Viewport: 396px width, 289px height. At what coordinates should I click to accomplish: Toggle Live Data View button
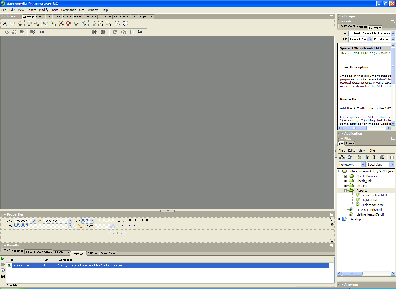click(33, 32)
